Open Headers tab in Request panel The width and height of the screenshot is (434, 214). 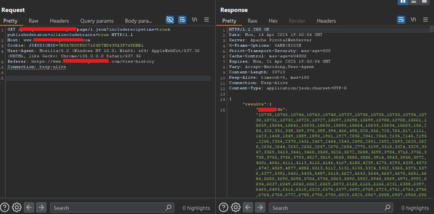pyautogui.click(x=59, y=21)
